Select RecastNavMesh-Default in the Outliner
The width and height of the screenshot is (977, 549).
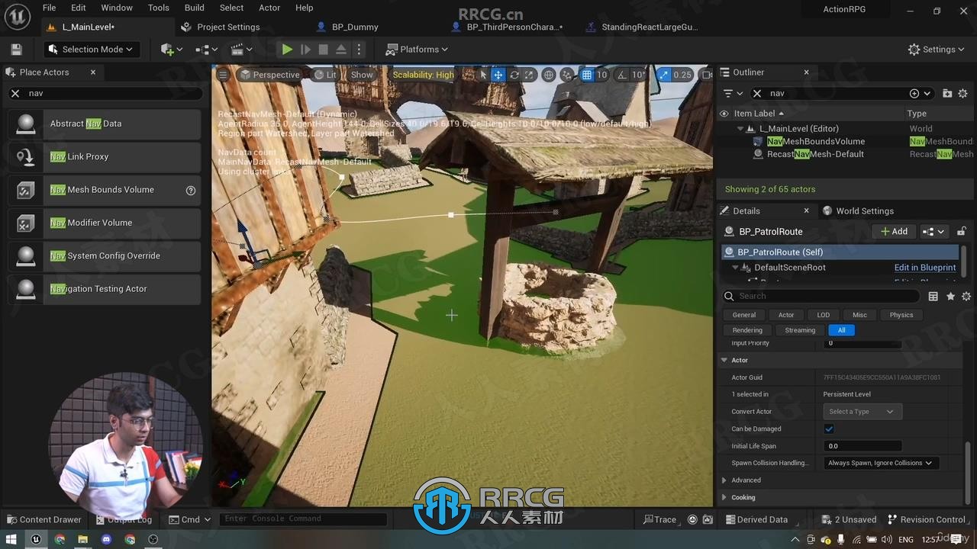[815, 154]
